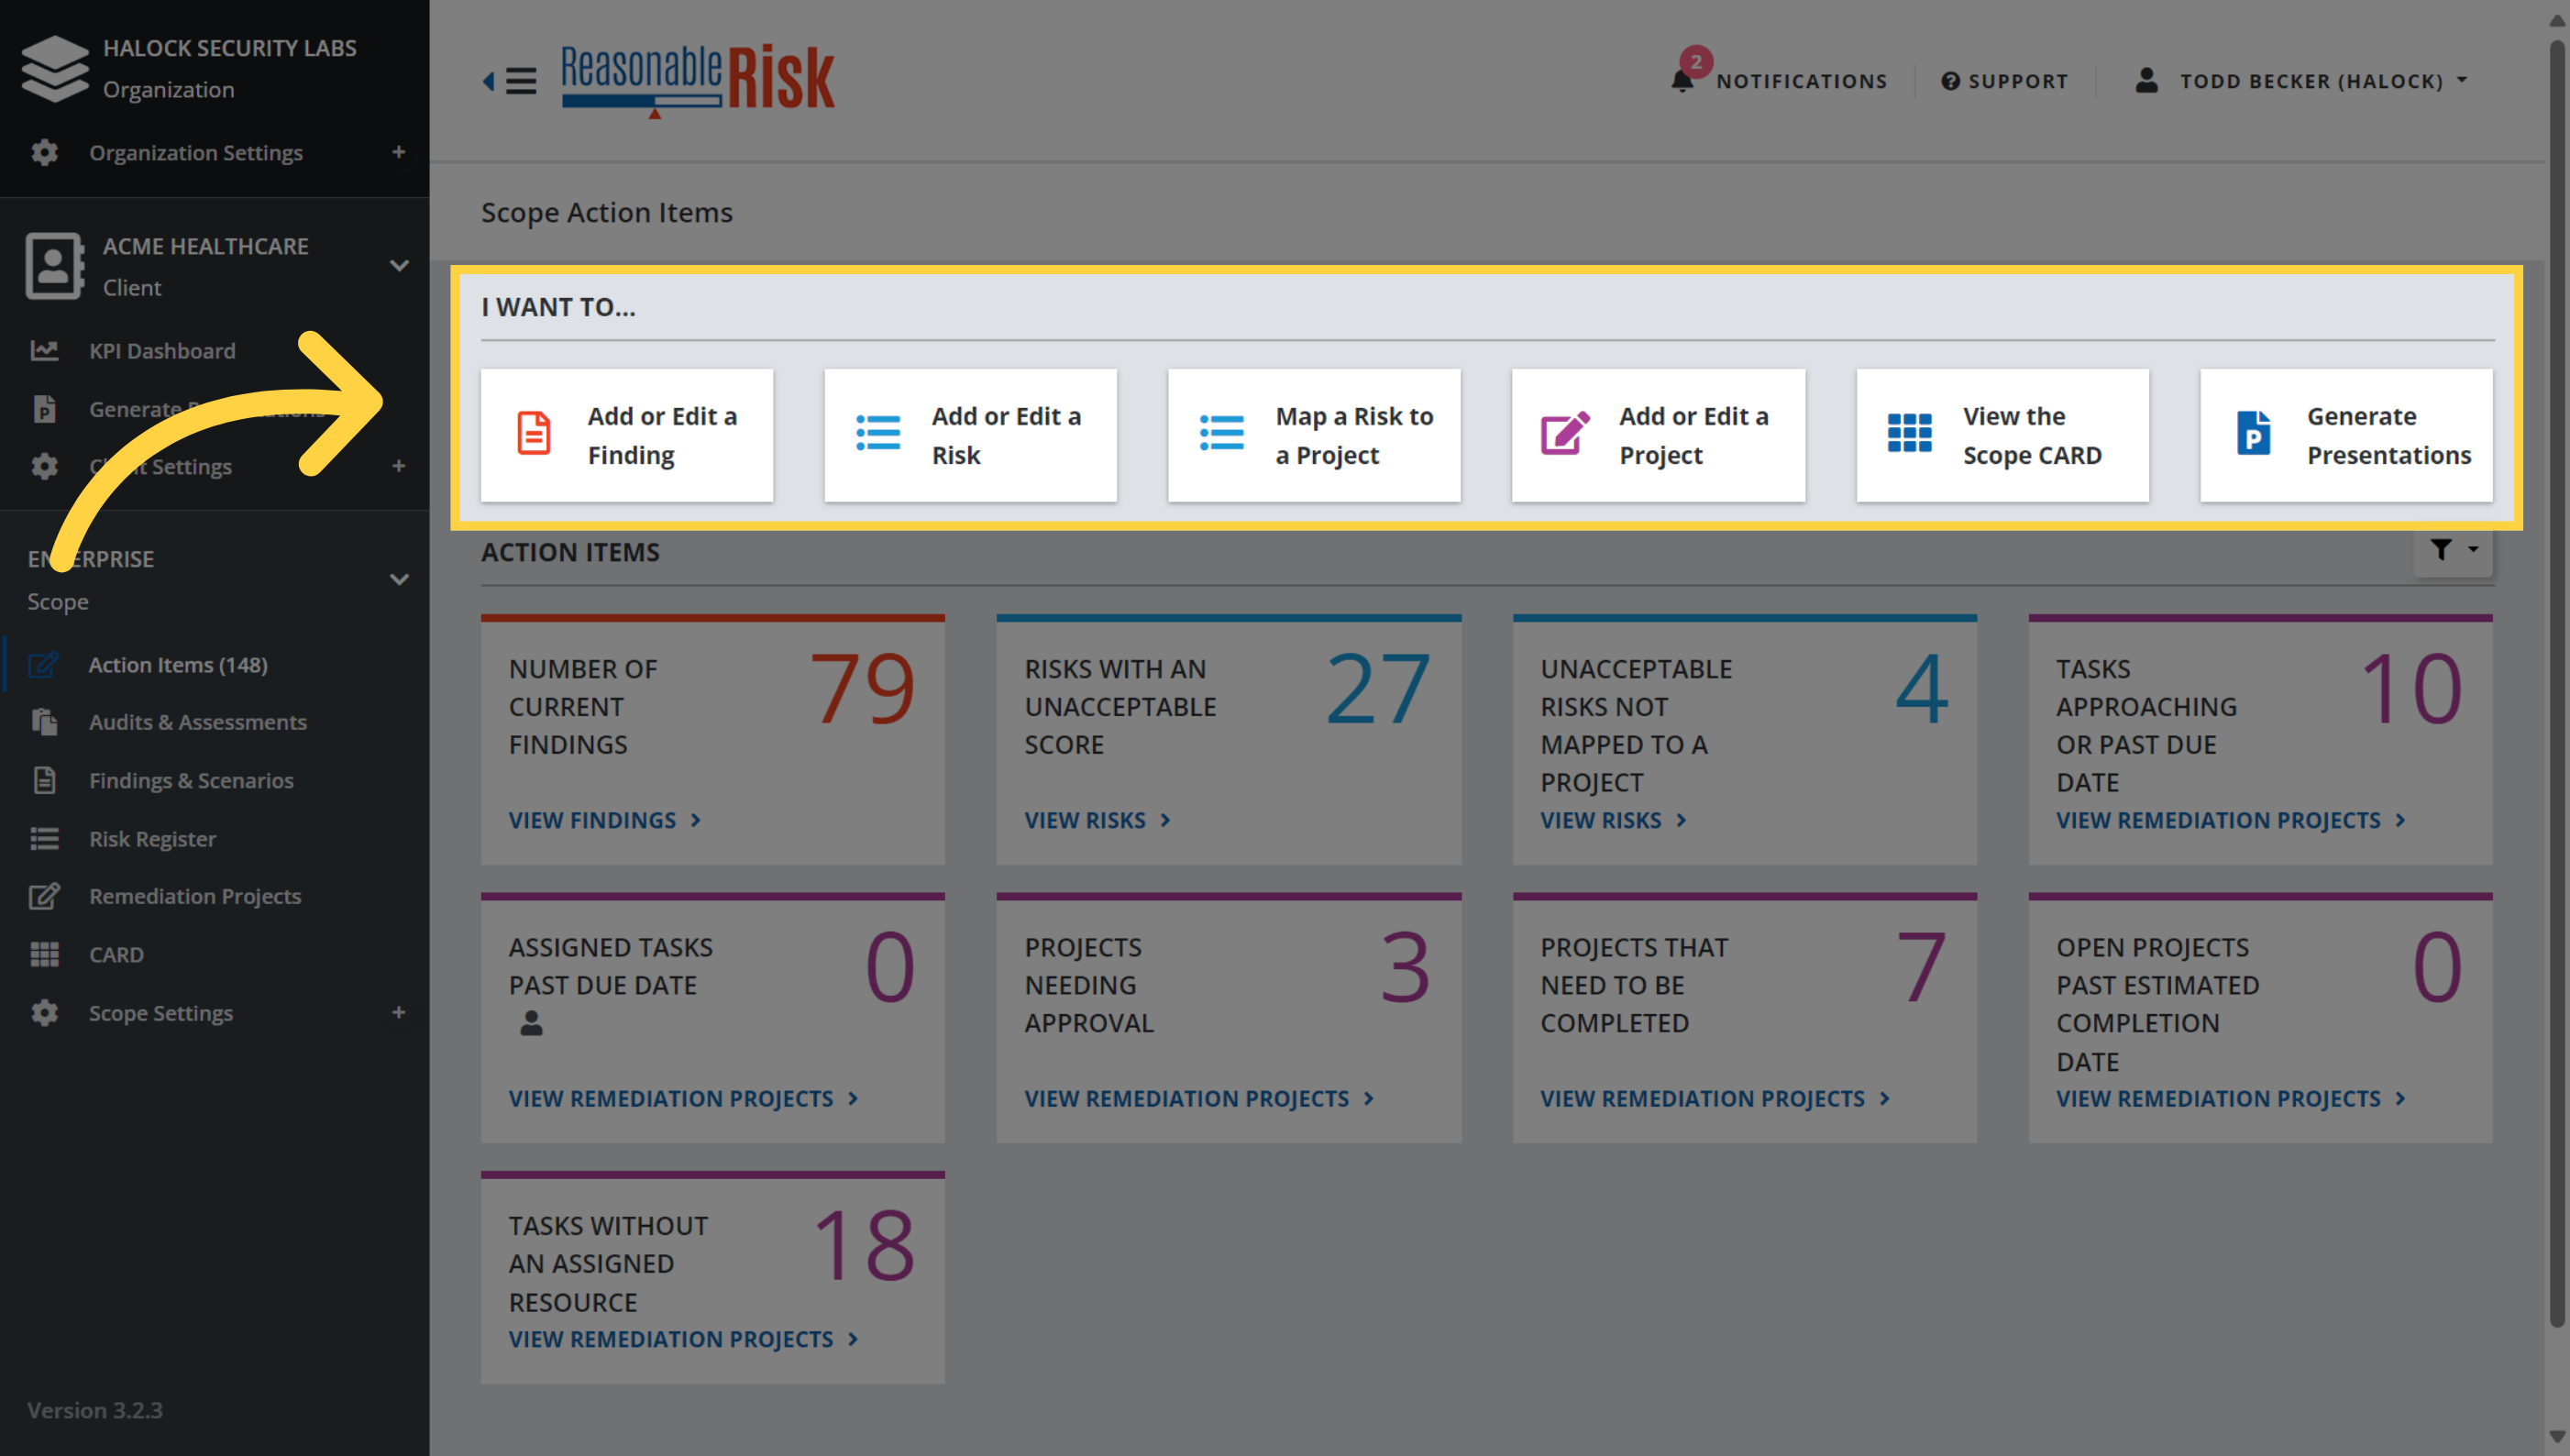The image size is (2570, 1456).
Task: Collapse the Enterprise scope chevron
Action: point(399,579)
